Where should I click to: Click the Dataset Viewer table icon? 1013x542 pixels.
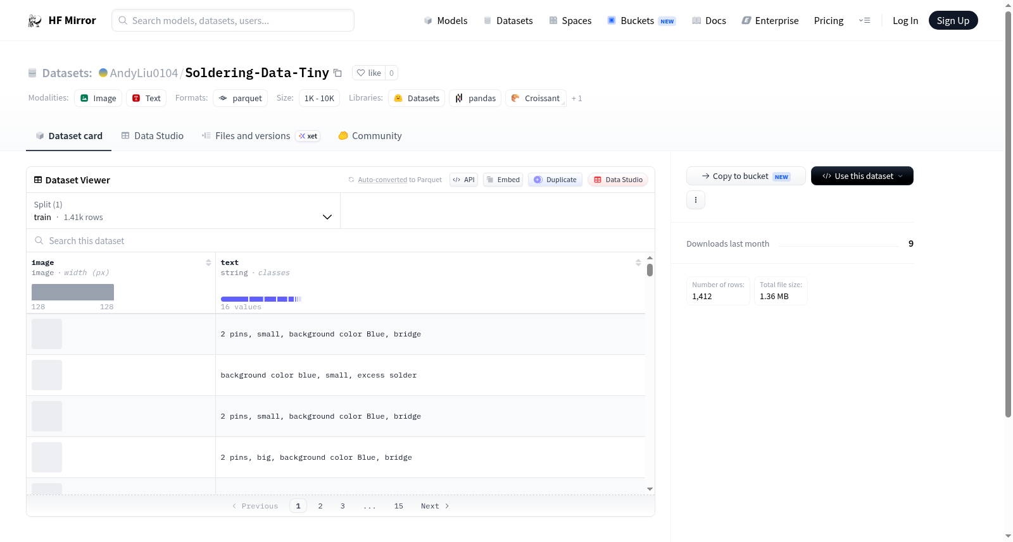[x=38, y=180]
